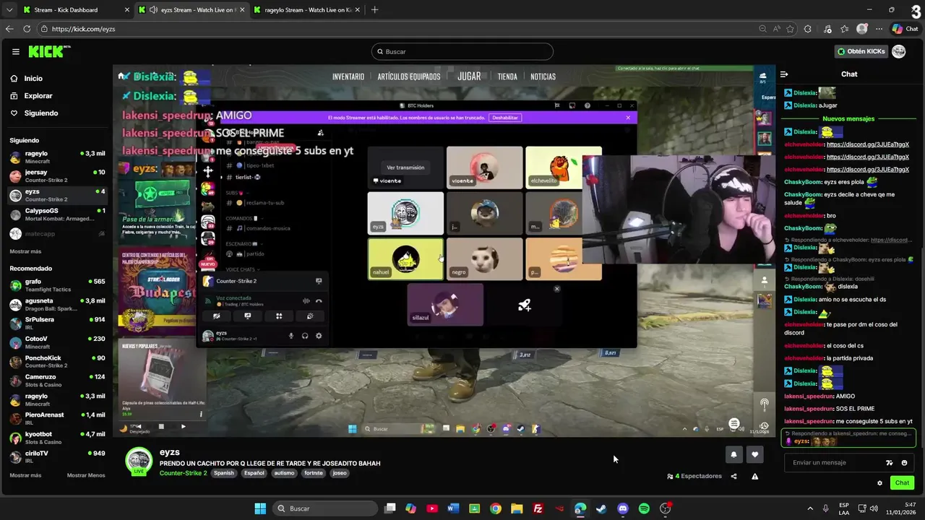Open the Kick hamburger menu

15,52
